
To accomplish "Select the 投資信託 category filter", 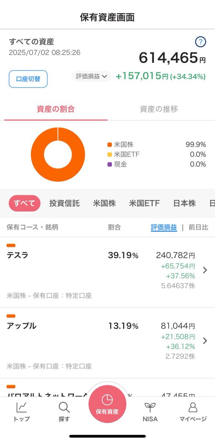I will point(64,203).
